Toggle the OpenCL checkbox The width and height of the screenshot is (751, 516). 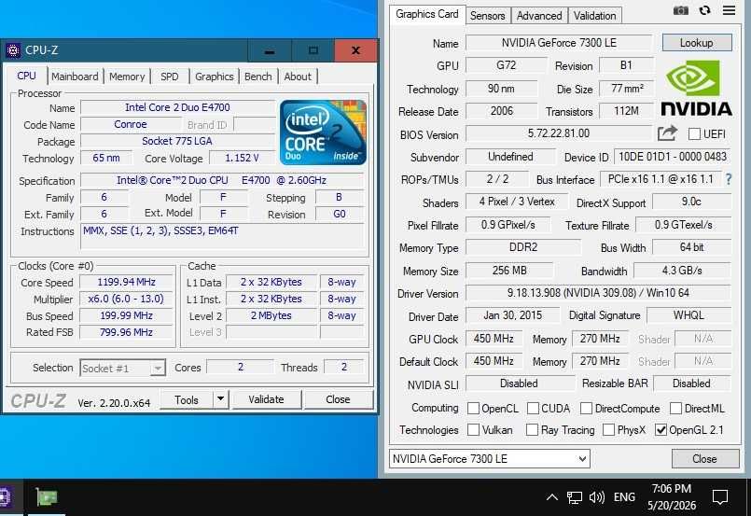coord(473,409)
